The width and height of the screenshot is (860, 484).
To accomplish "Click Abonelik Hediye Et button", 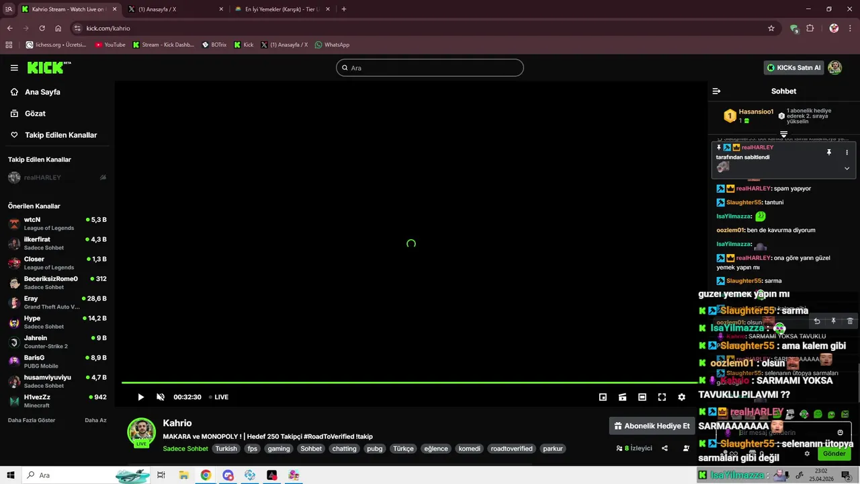I will (x=651, y=426).
